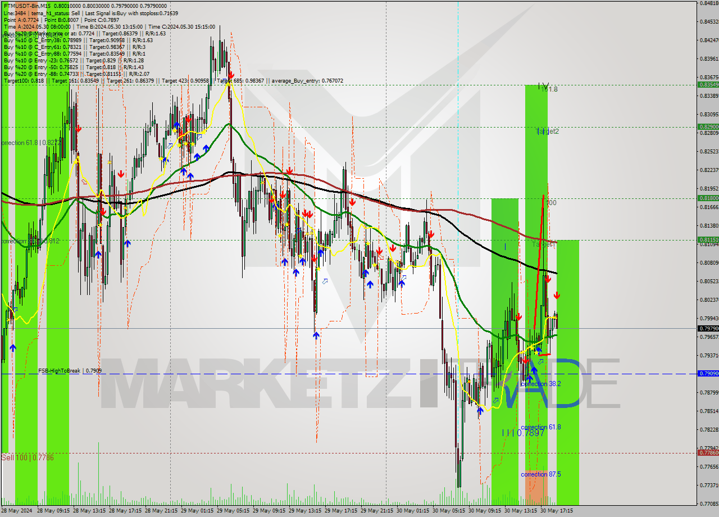Click the 30 May 09:15 time label
This screenshot has height=517, width=719.
pyautogui.click(x=485, y=511)
